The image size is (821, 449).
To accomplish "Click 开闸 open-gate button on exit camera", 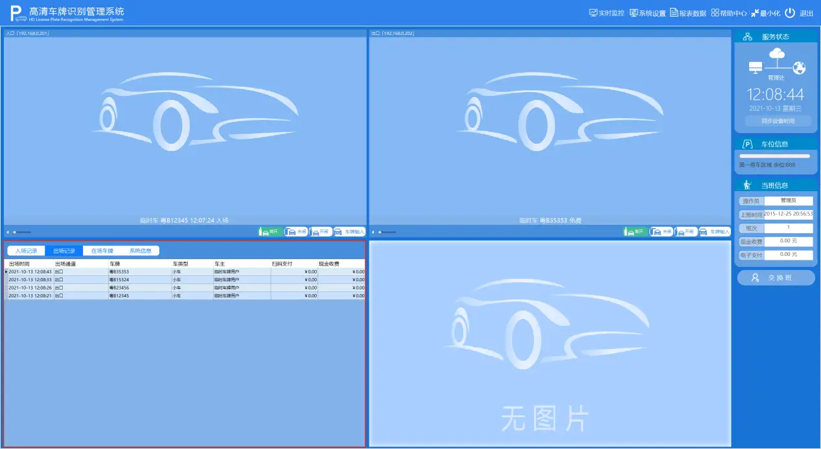I will pos(686,231).
